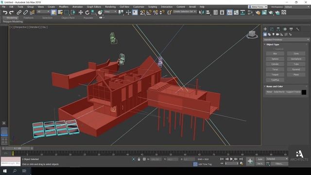Toggle Keyboard Shortcut Override

(135, 13)
